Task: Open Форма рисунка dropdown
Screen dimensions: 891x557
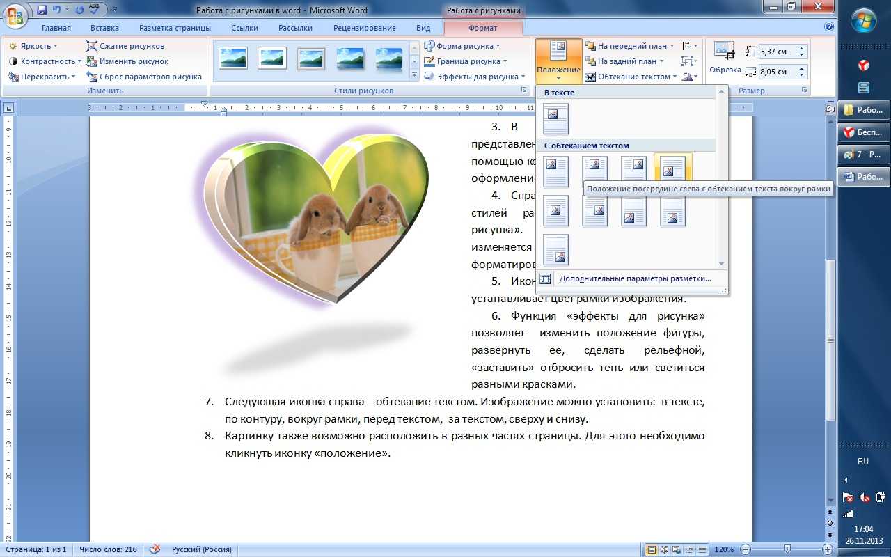Action: click(462, 46)
